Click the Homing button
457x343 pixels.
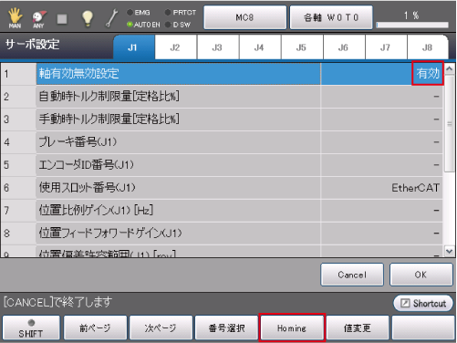292,327
